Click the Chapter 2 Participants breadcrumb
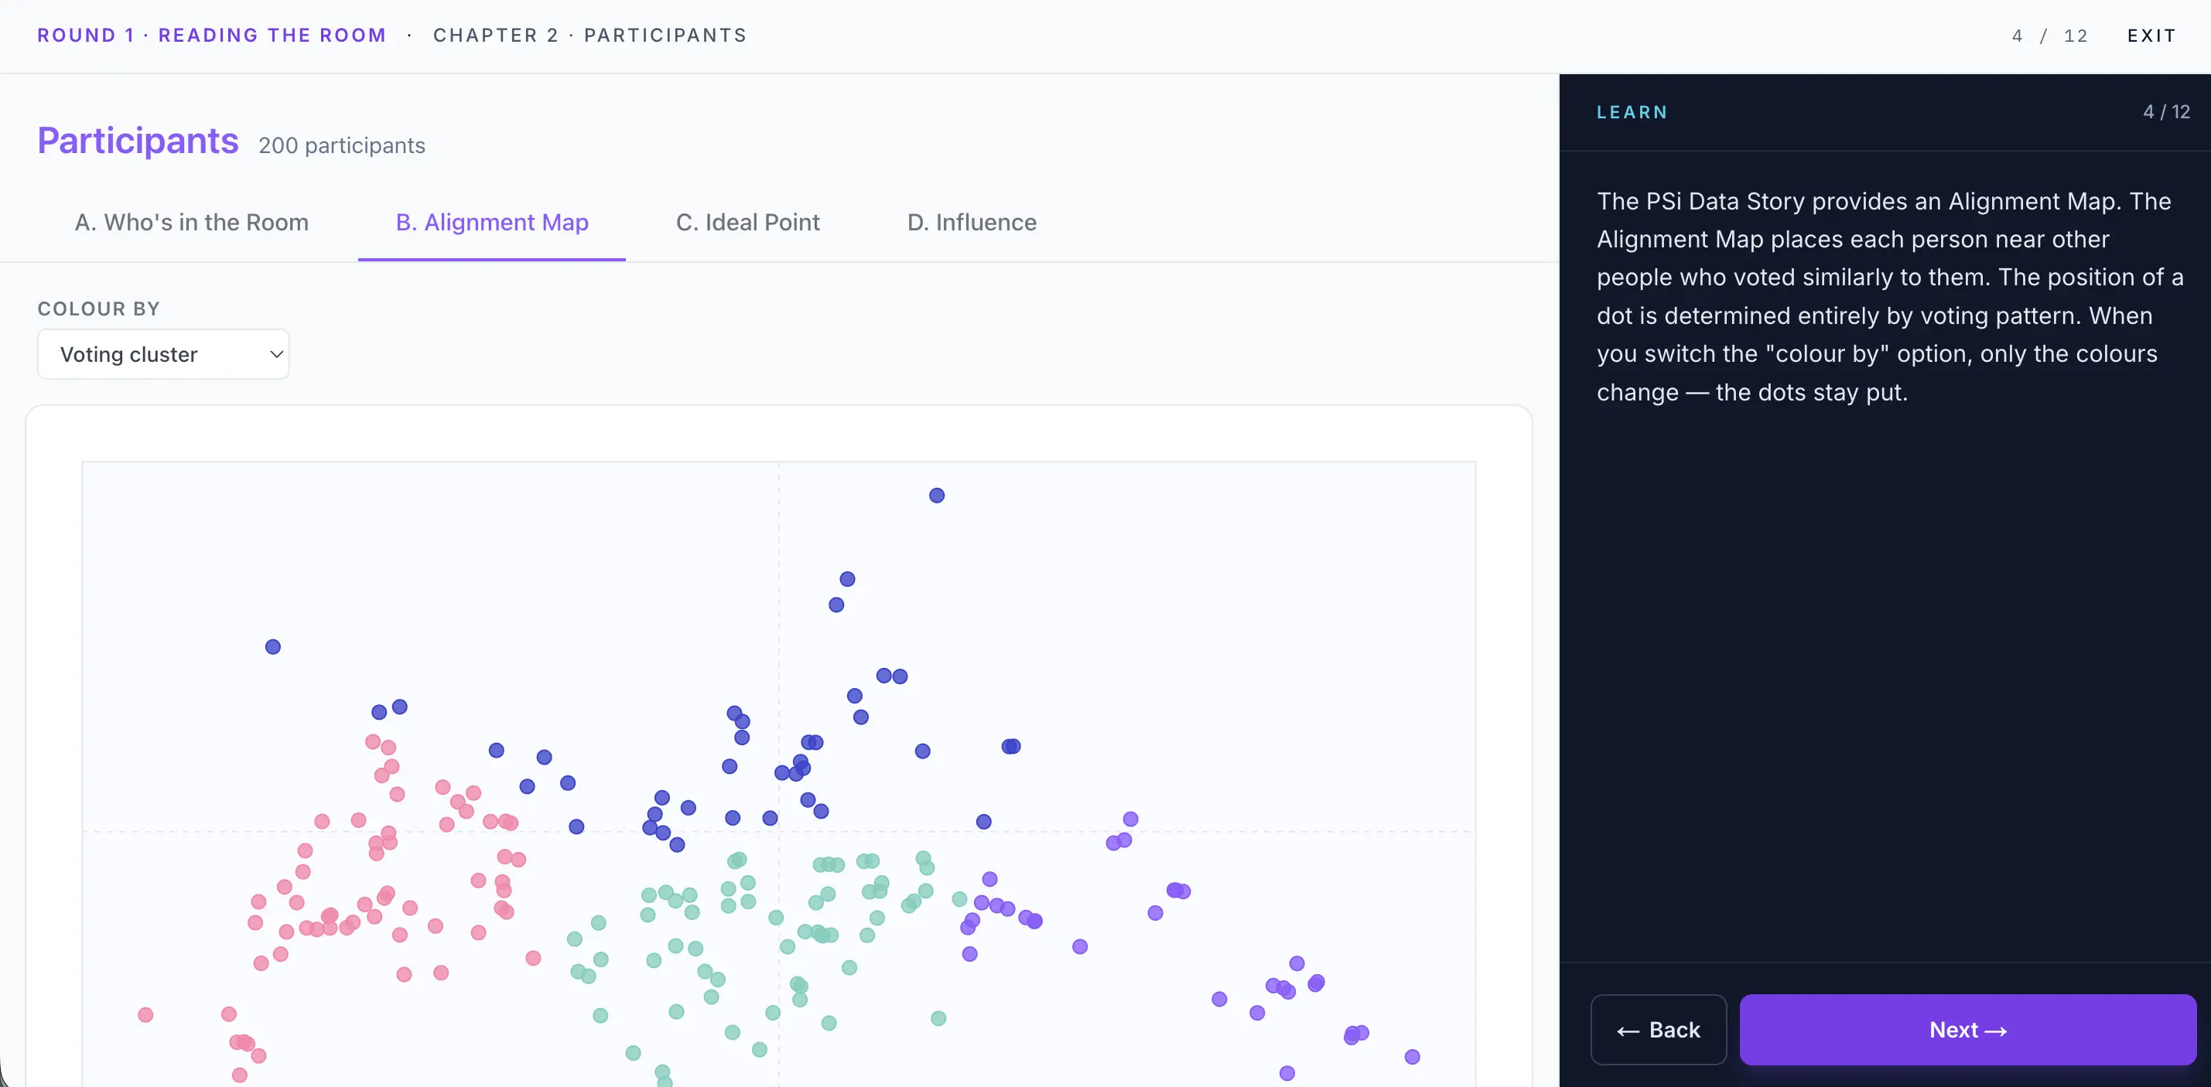This screenshot has height=1087, width=2211. tap(589, 35)
